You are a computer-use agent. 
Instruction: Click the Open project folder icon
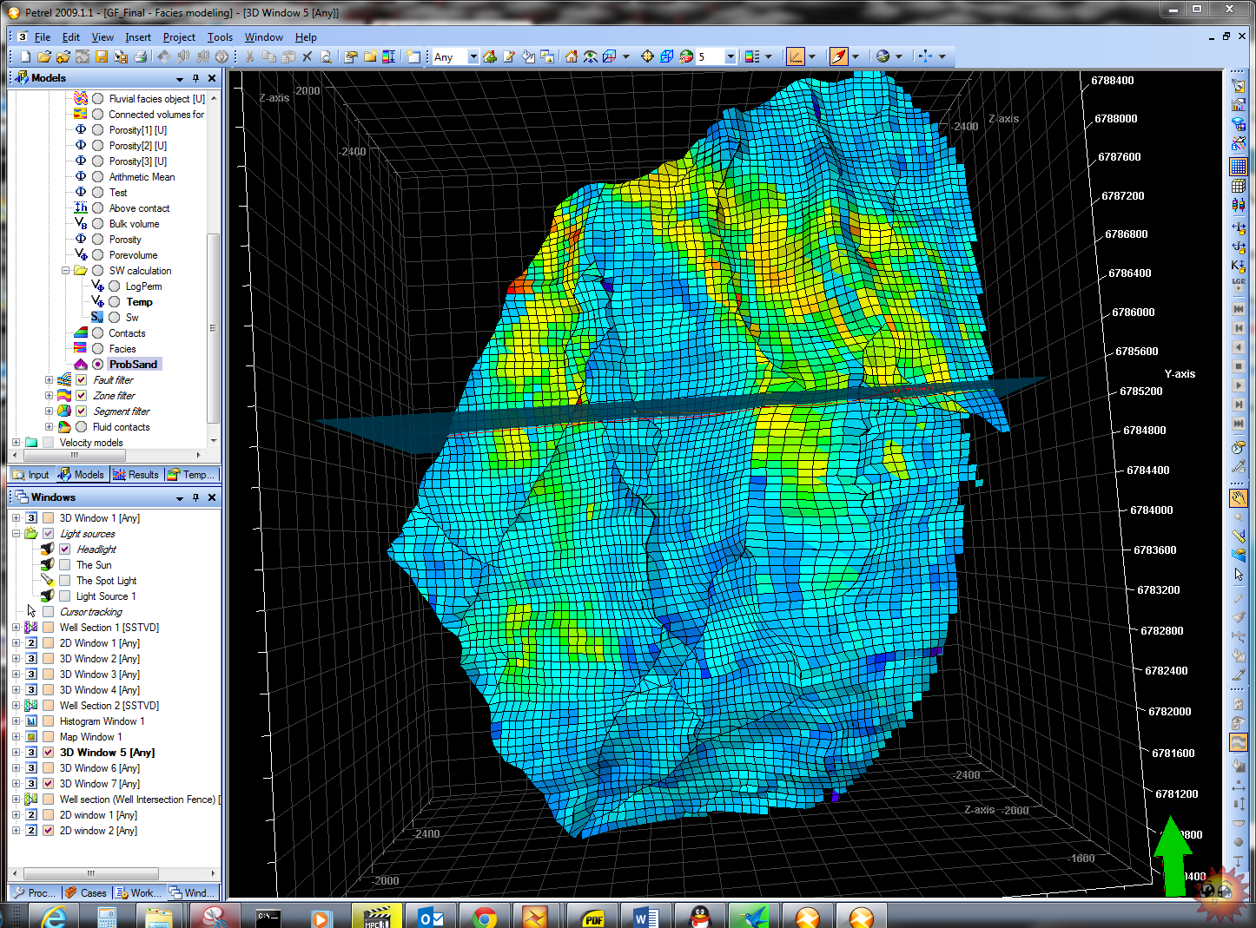[44, 56]
